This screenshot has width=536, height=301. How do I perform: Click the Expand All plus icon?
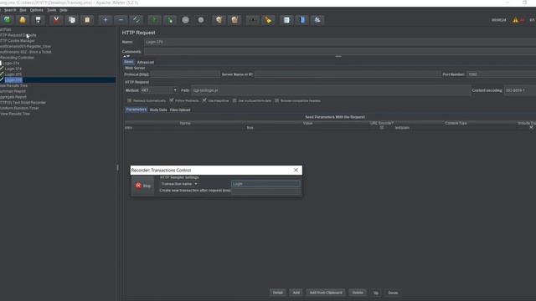coord(106,20)
